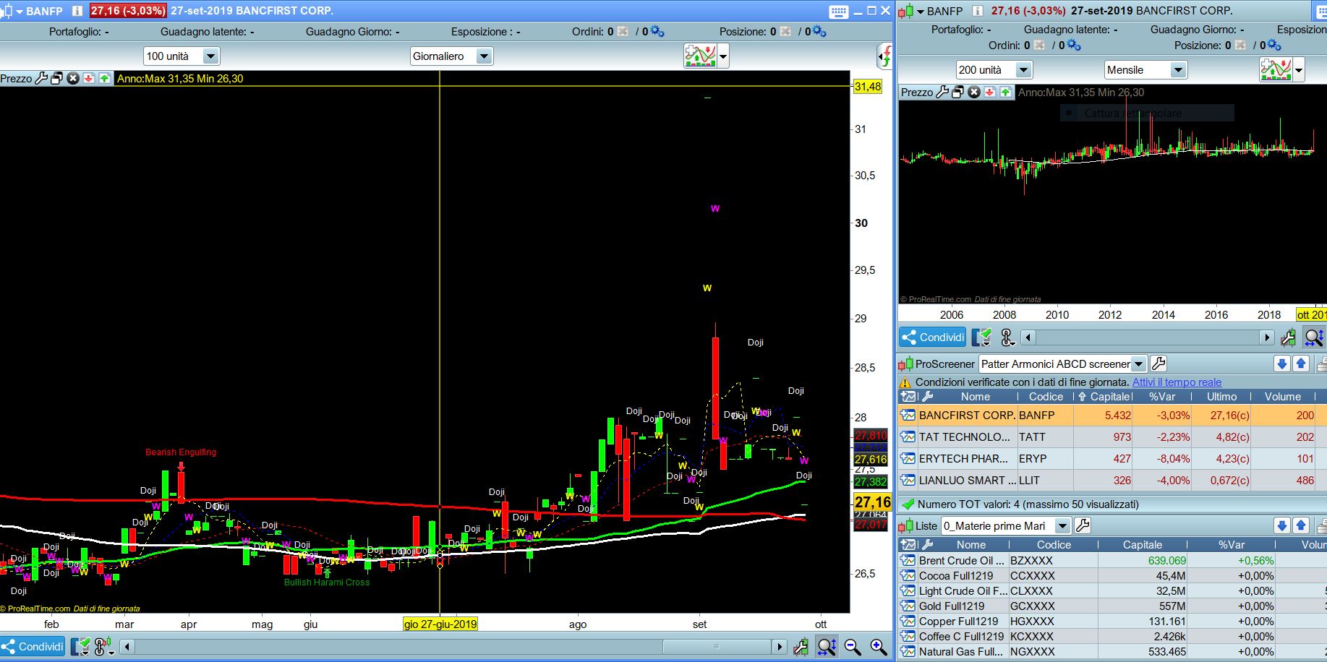Expand the arrow beside the monthly chart indicators icon
This screenshot has height=662, width=1327.
tap(1299, 70)
